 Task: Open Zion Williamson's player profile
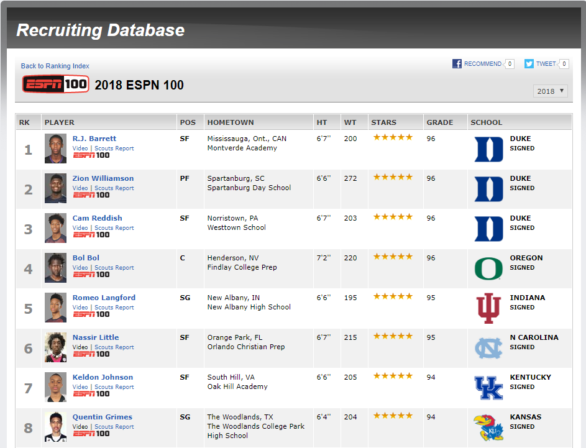coord(103,178)
